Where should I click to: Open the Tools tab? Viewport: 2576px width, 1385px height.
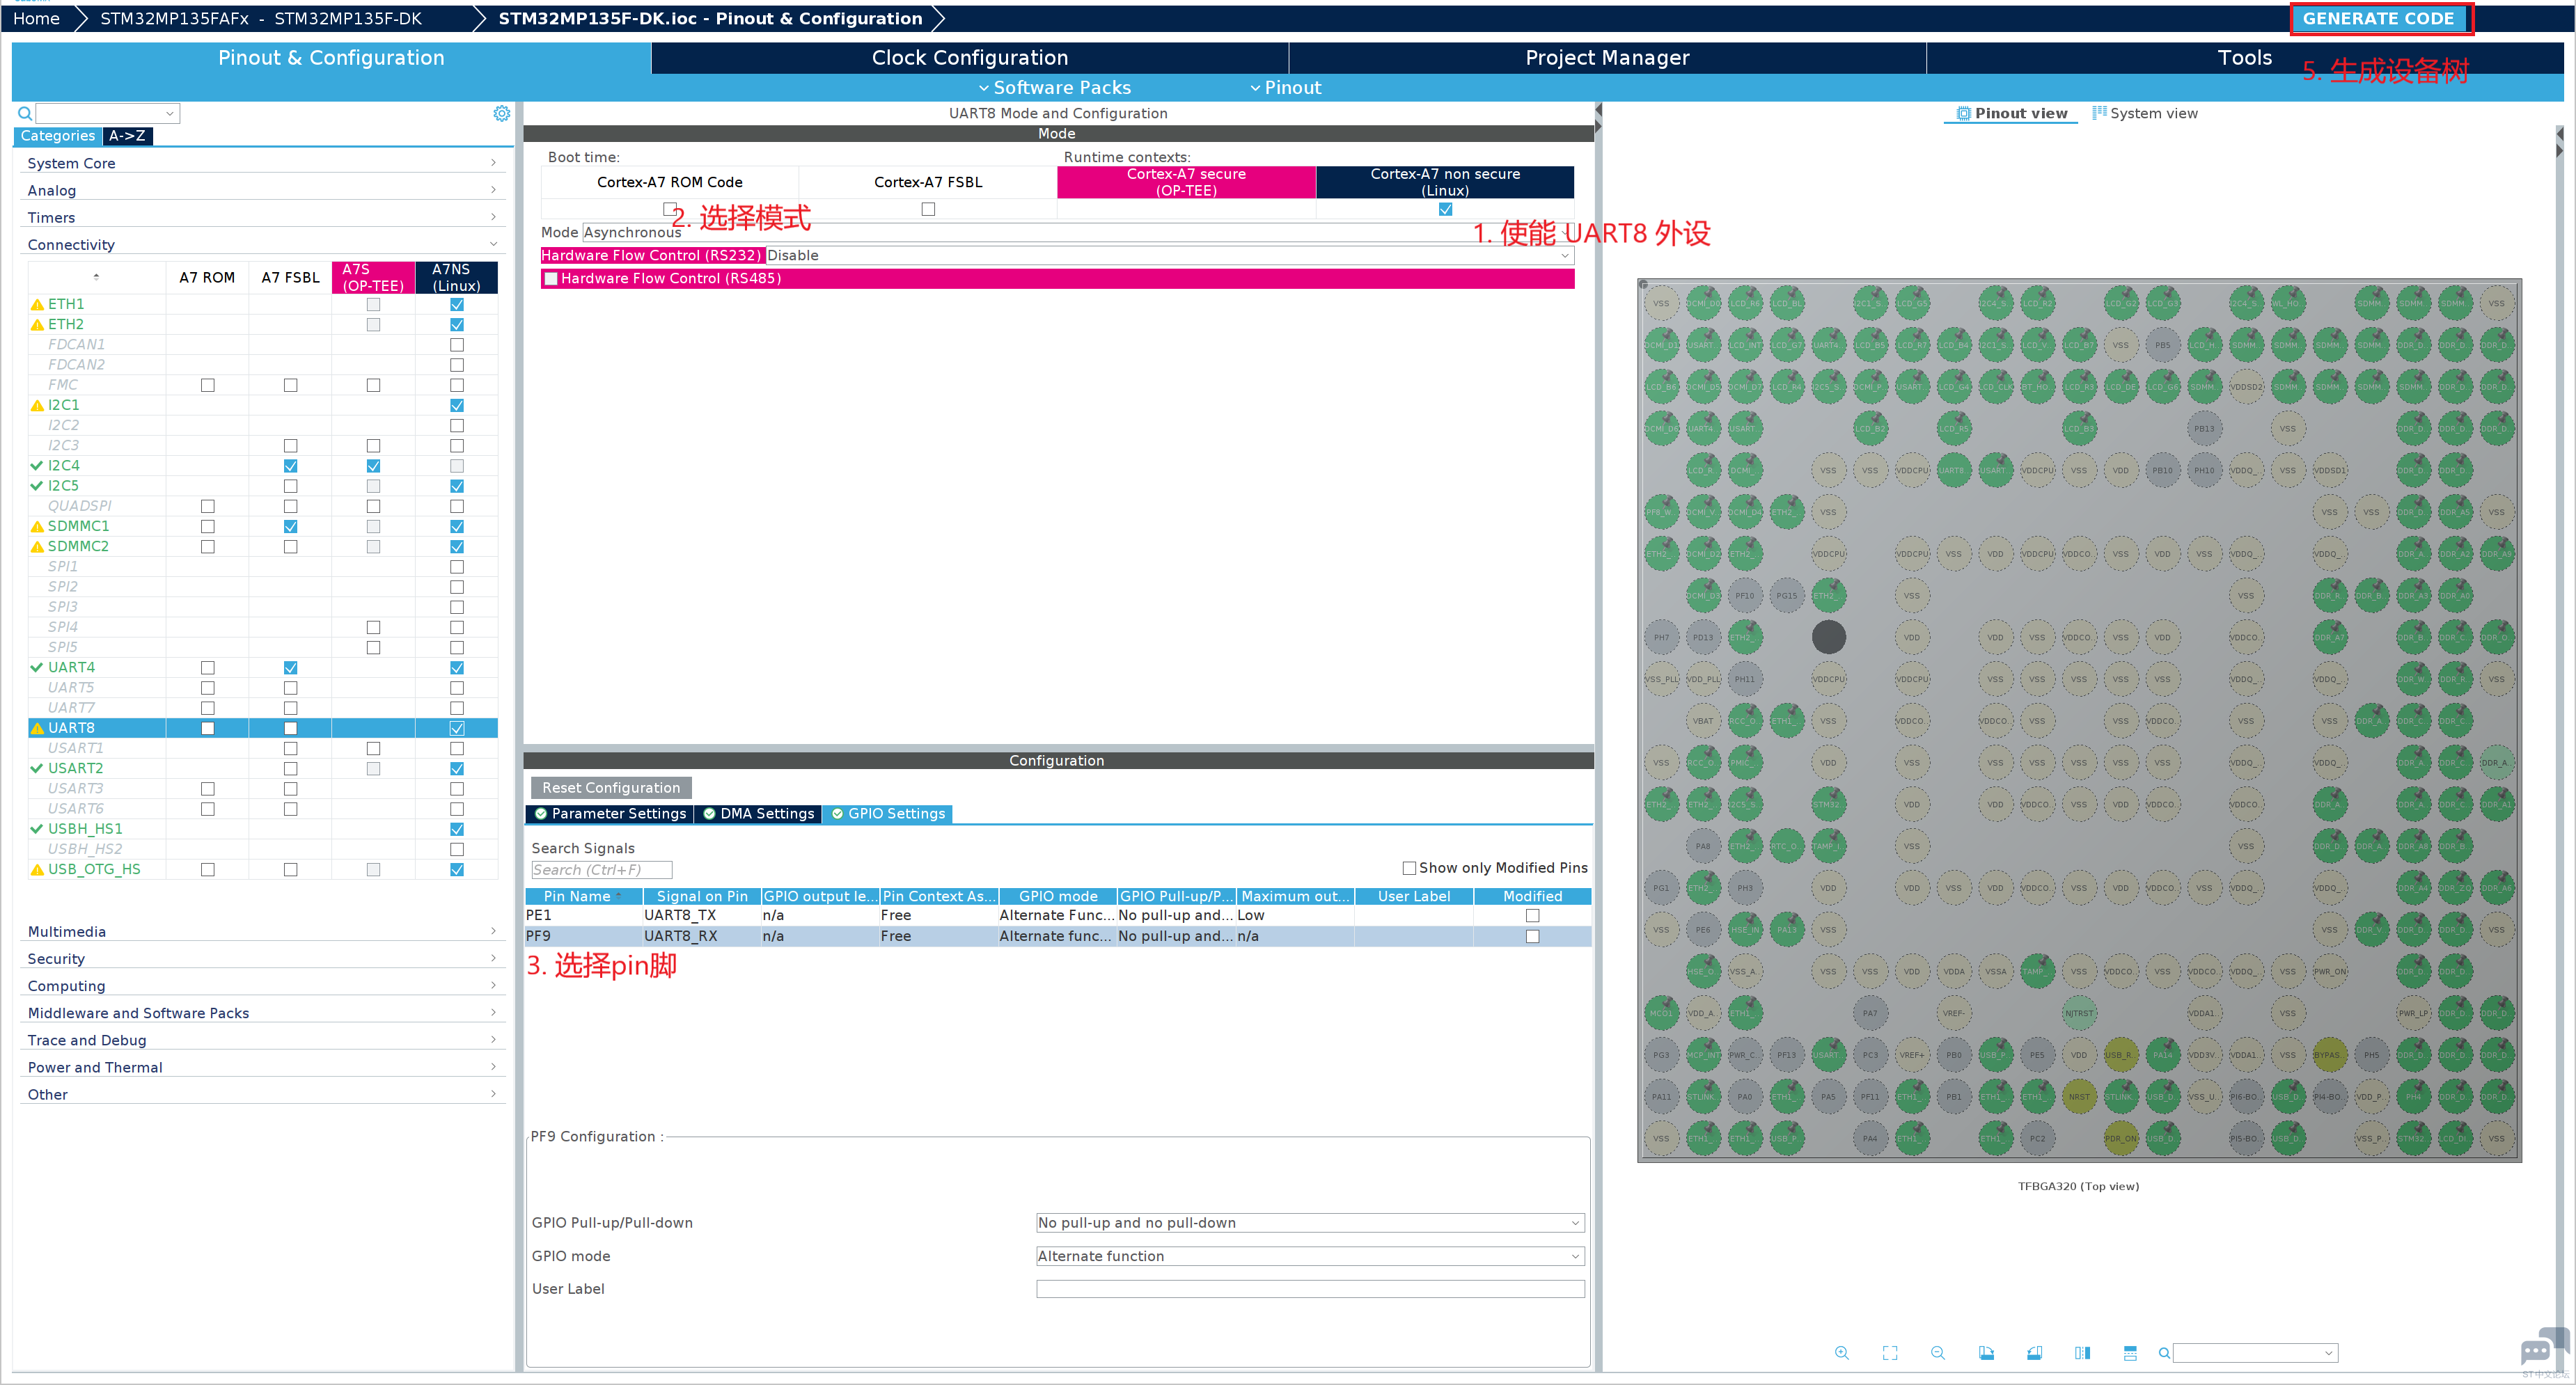tap(2244, 58)
